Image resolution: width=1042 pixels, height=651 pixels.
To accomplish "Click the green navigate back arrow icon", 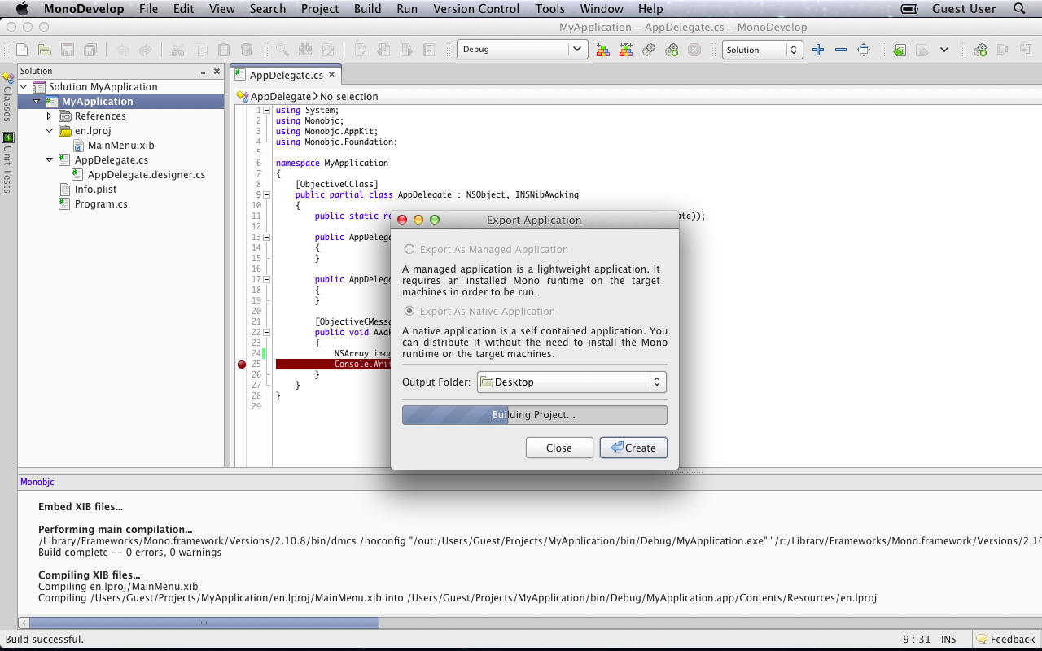I will [x=899, y=50].
